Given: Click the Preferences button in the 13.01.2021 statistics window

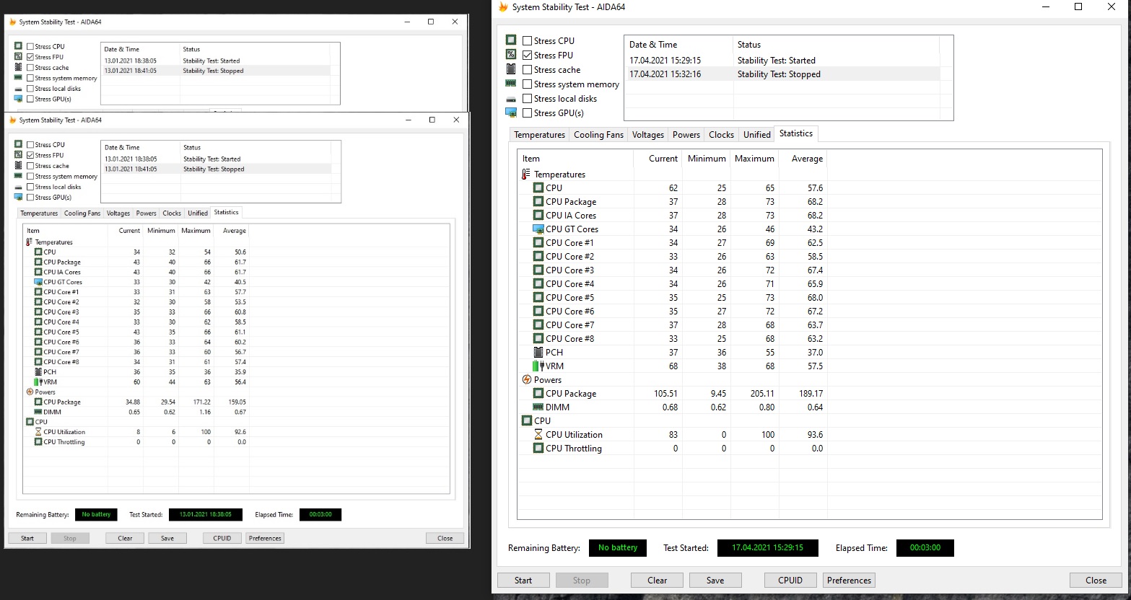Looking at the screenshot, I should click(x=265, y=538).
